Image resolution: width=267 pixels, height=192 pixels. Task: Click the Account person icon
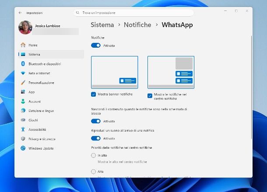(23, 101)
